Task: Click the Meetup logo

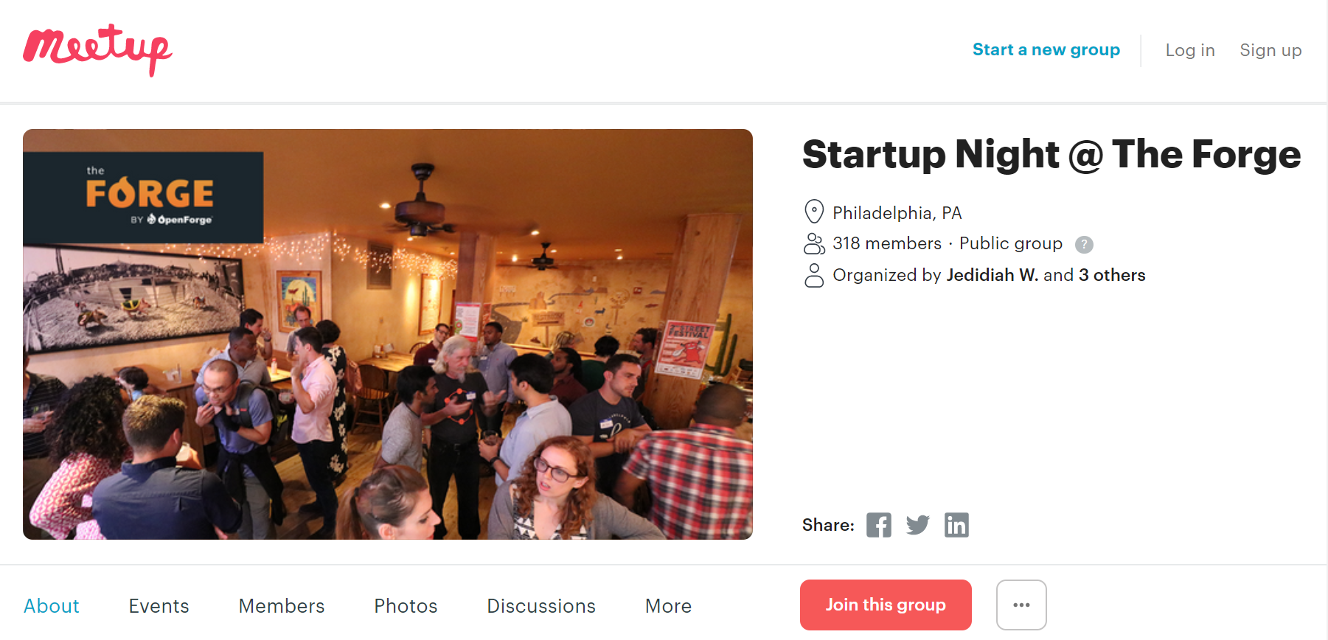Action: 97,49
